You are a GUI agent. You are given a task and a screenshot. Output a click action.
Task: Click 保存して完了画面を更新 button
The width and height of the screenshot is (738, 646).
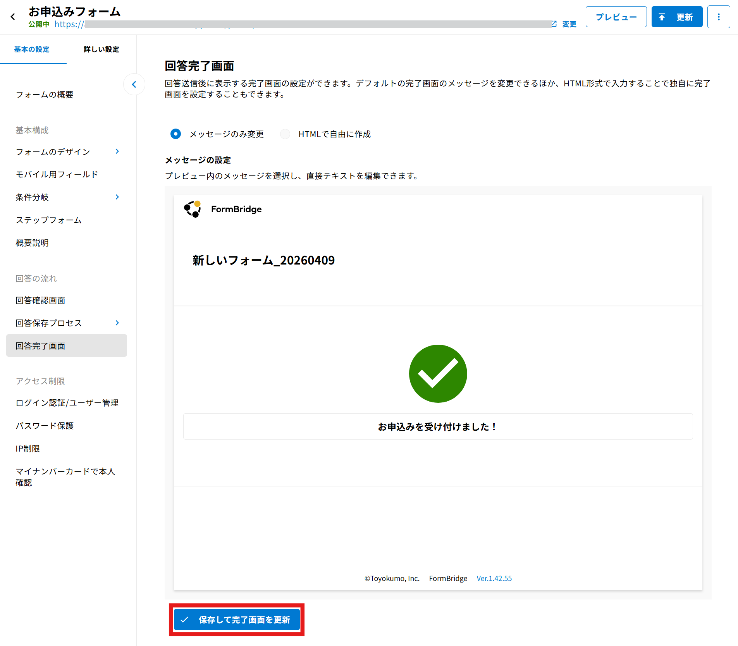(237, 620)
